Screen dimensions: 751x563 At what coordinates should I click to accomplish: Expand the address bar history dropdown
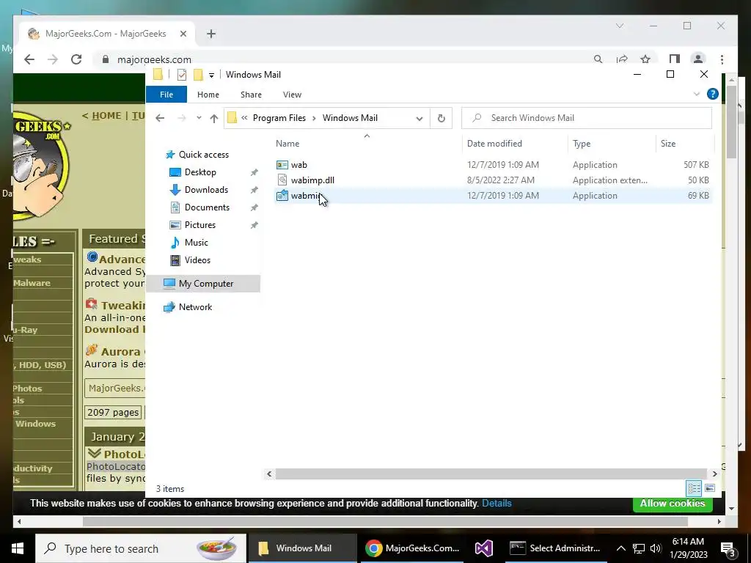(419, 118)
